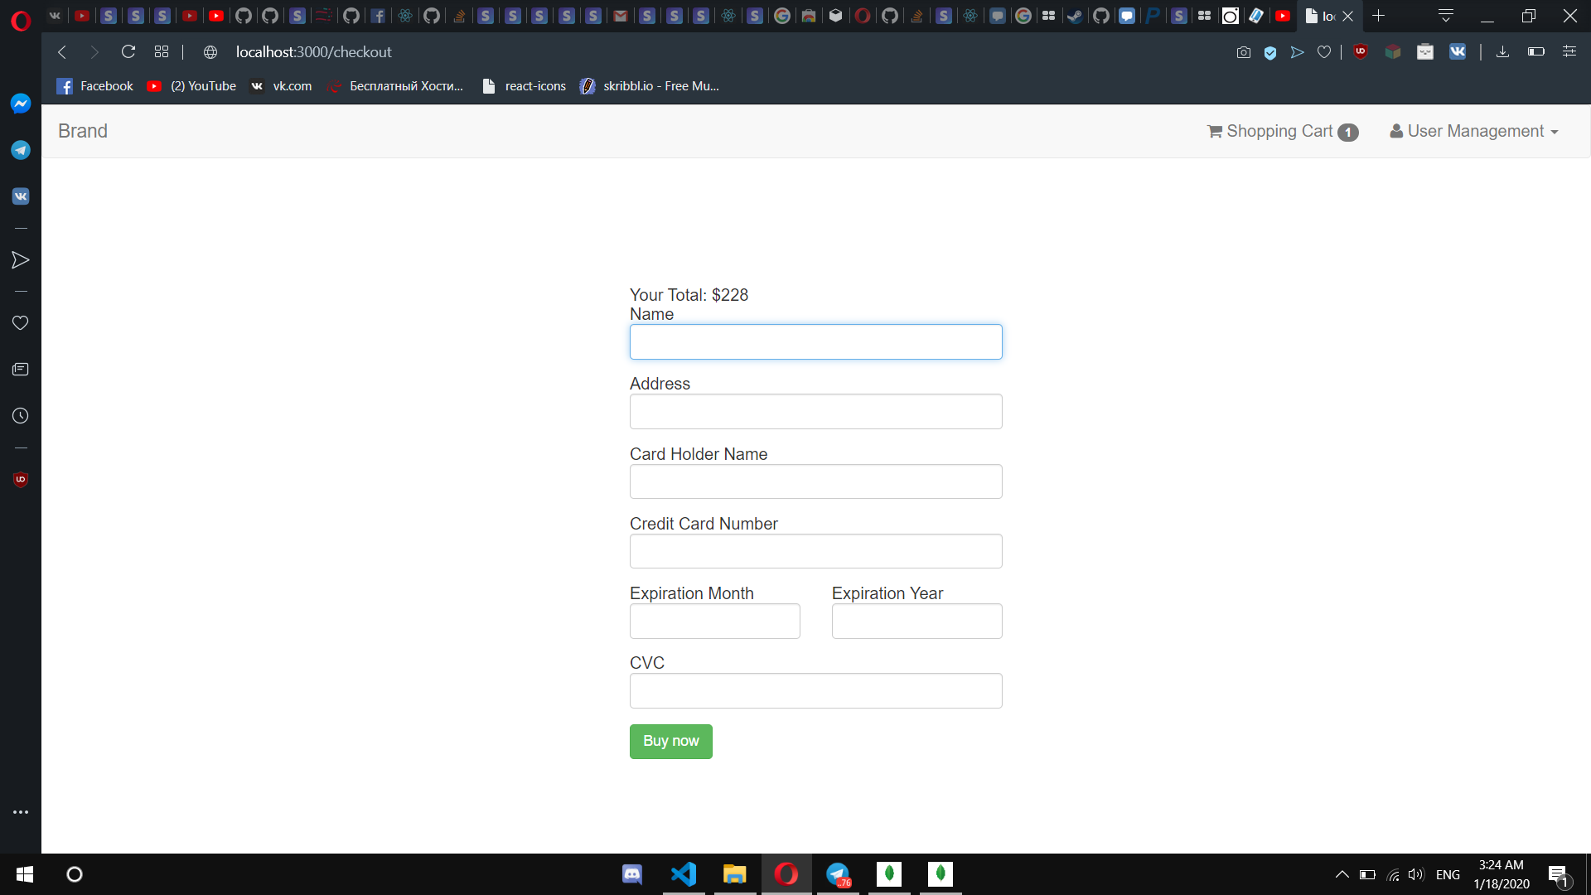Go back to the previous page

(x=62, y=52)
